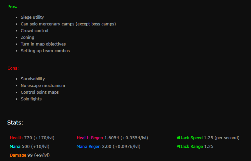Click the green Pros: heading

pos(12,7)
